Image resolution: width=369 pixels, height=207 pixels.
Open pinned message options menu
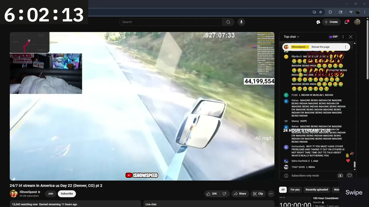pyautogui.click(x=345, y=47)
